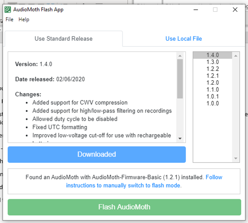
Task: Click down arrow of version list scrollbar
Action: point(236,158)
